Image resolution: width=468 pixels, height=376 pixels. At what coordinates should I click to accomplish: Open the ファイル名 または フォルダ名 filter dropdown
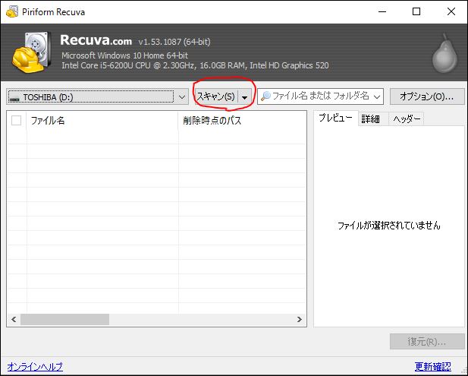point(377,96)
